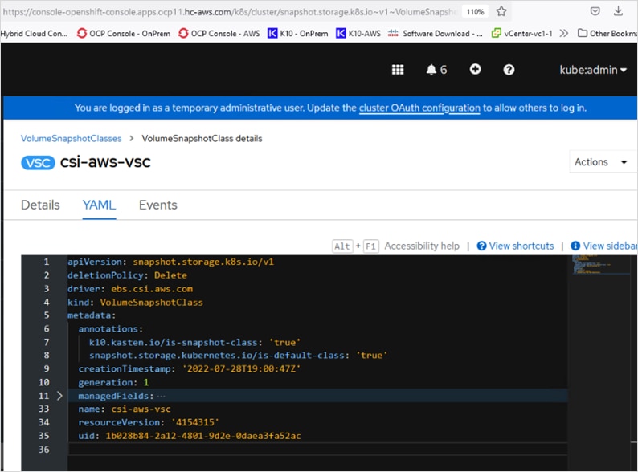Click the 'apiVersion: snapshot.storage.k8s.io/v1' line
This screenshot has width=638, height=472.
[x=170, y=262]
